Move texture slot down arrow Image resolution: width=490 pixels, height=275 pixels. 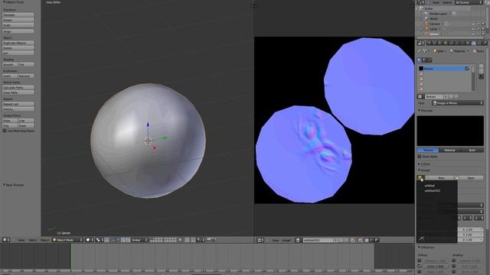tap(482, 71)
